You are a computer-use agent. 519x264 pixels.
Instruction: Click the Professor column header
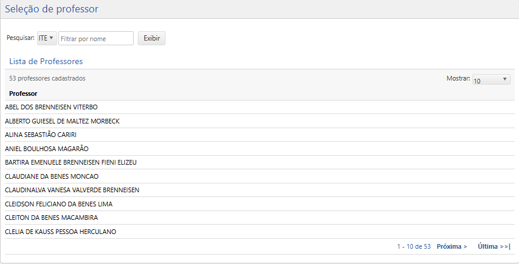tap(23, 93)
